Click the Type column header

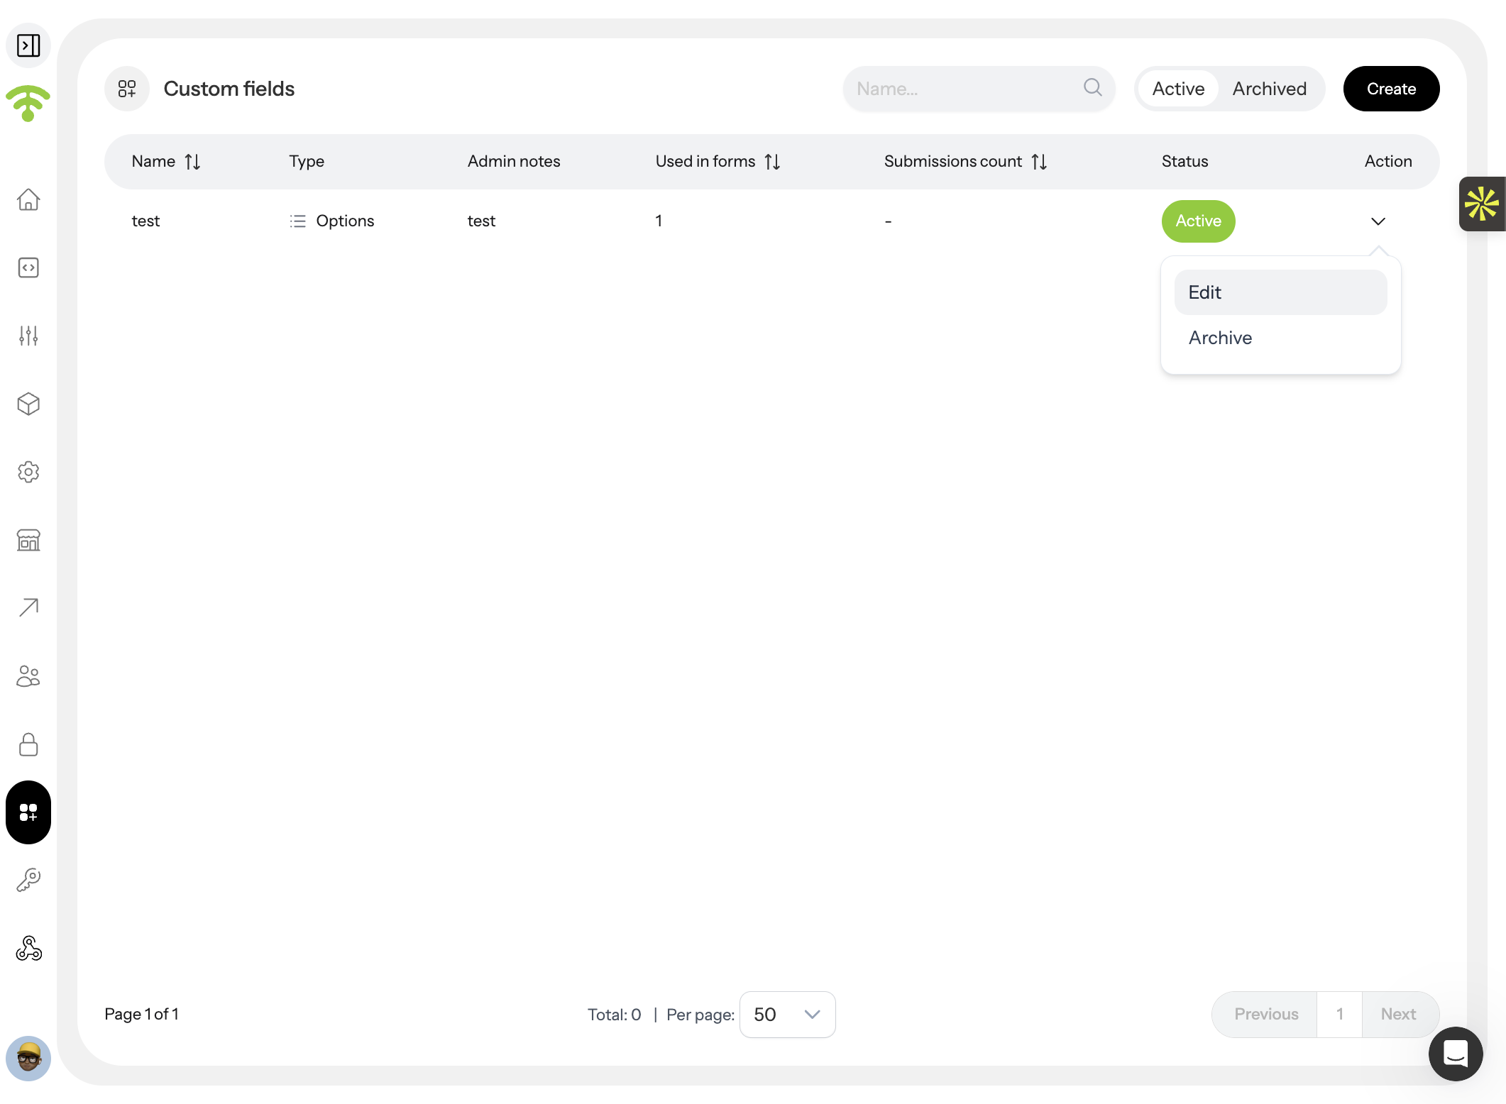(307, 162)
